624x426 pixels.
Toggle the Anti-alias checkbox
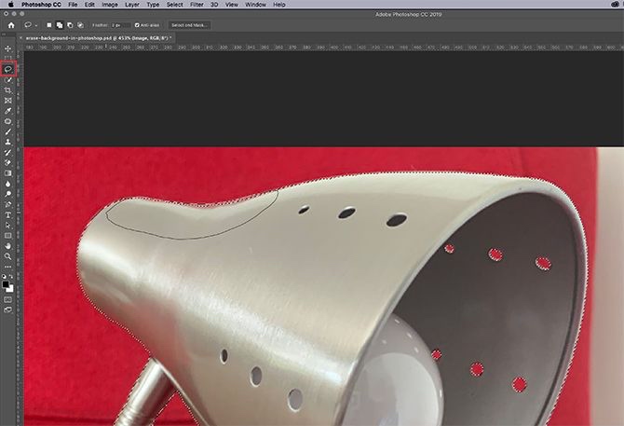pos(138,24)
